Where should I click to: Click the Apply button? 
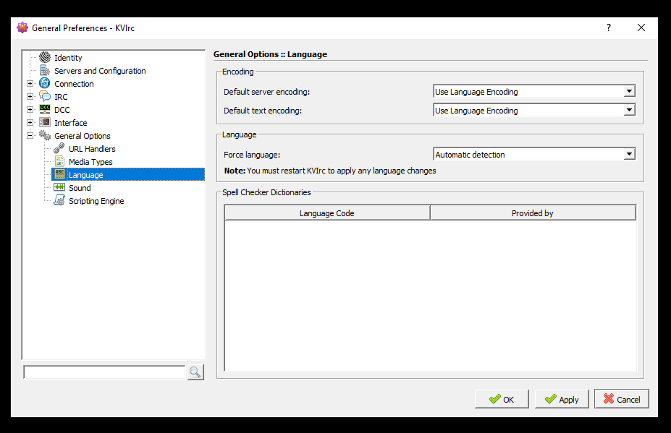point(562,398)
